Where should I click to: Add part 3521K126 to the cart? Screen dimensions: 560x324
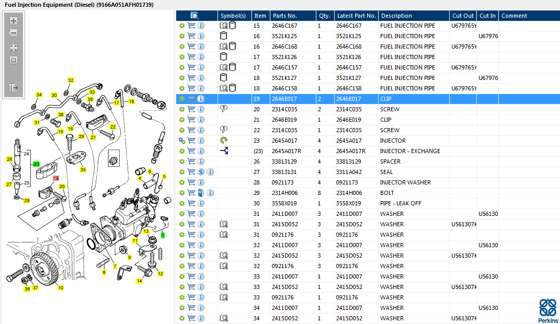point(191,57)
